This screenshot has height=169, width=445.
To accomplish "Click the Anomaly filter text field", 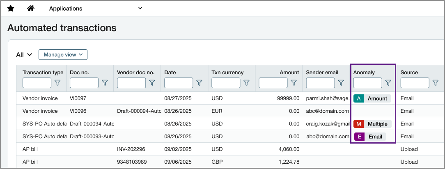I will pyautogui.click(x=368, y=83).
